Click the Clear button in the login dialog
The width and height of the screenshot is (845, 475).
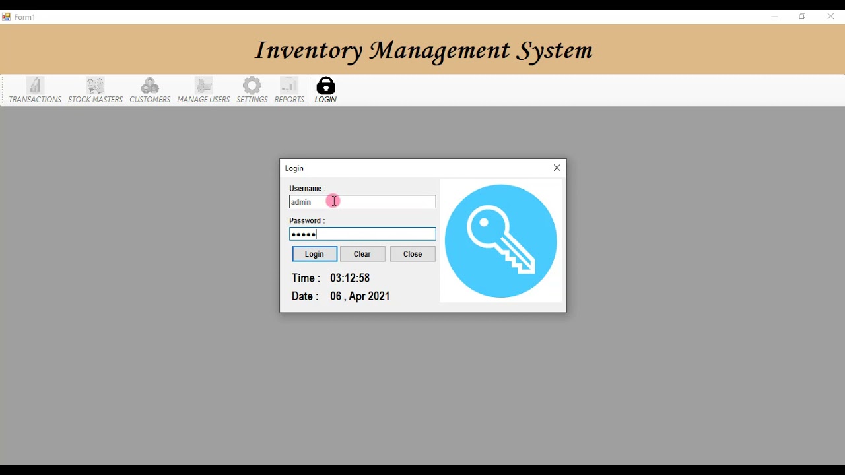click(363, 255)
